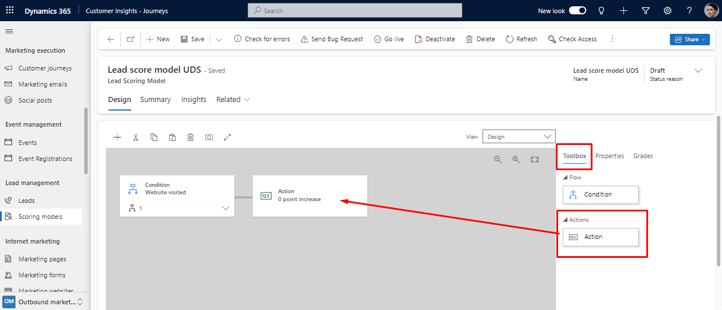Screen dimensions: 722x310
Task: Click the Paste clipboard icon in designer toolbar
Action: click(x=172, y=138)
